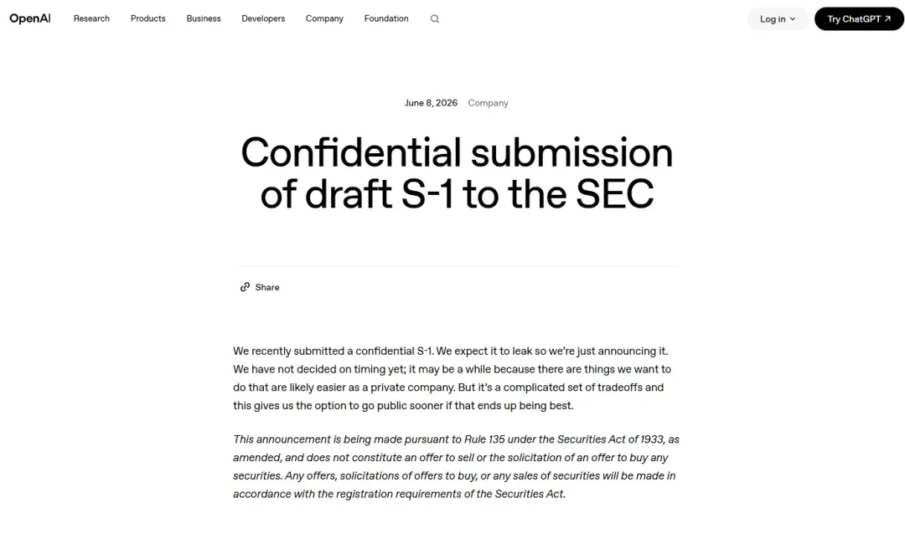Click the arrow icon on Try ChatGPT
The height and width of the screenshot is (534, 905).
point(887,19)
